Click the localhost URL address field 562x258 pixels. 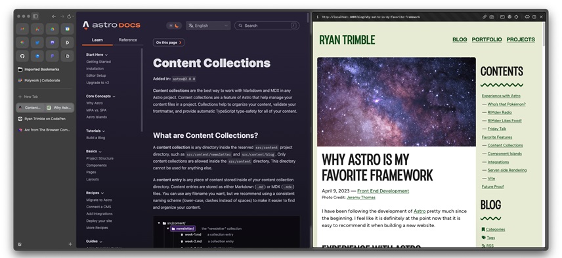371,17
